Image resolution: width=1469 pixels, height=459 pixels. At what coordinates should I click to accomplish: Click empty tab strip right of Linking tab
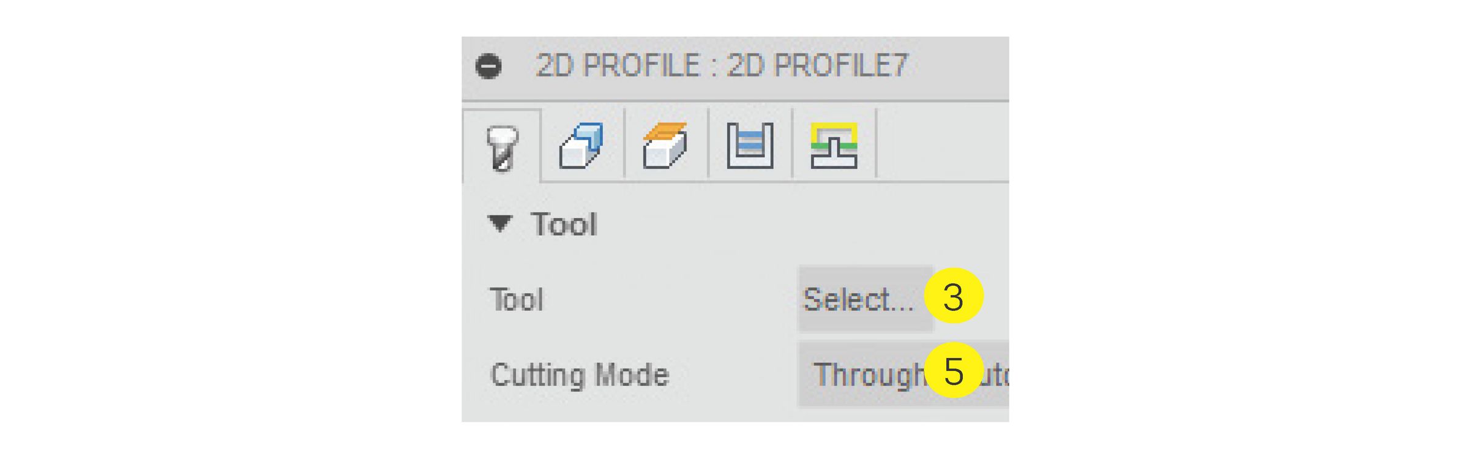click(x=943, y=146)
